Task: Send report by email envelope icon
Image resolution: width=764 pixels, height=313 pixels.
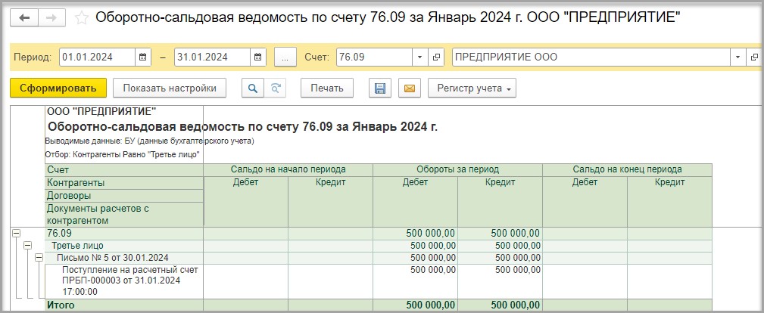Action: [409, 88]
